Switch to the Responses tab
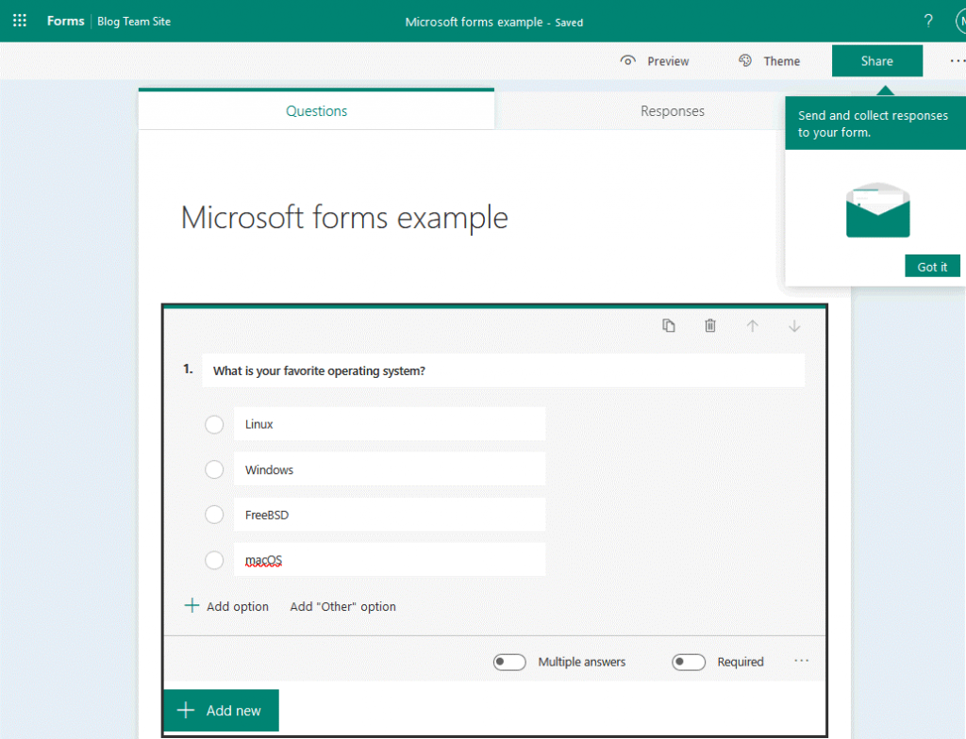Screen dimensions: 966x739 [672, 110]
